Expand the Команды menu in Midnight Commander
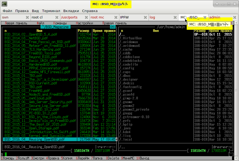This screenshot has height=161, width=239. point(60,23)
